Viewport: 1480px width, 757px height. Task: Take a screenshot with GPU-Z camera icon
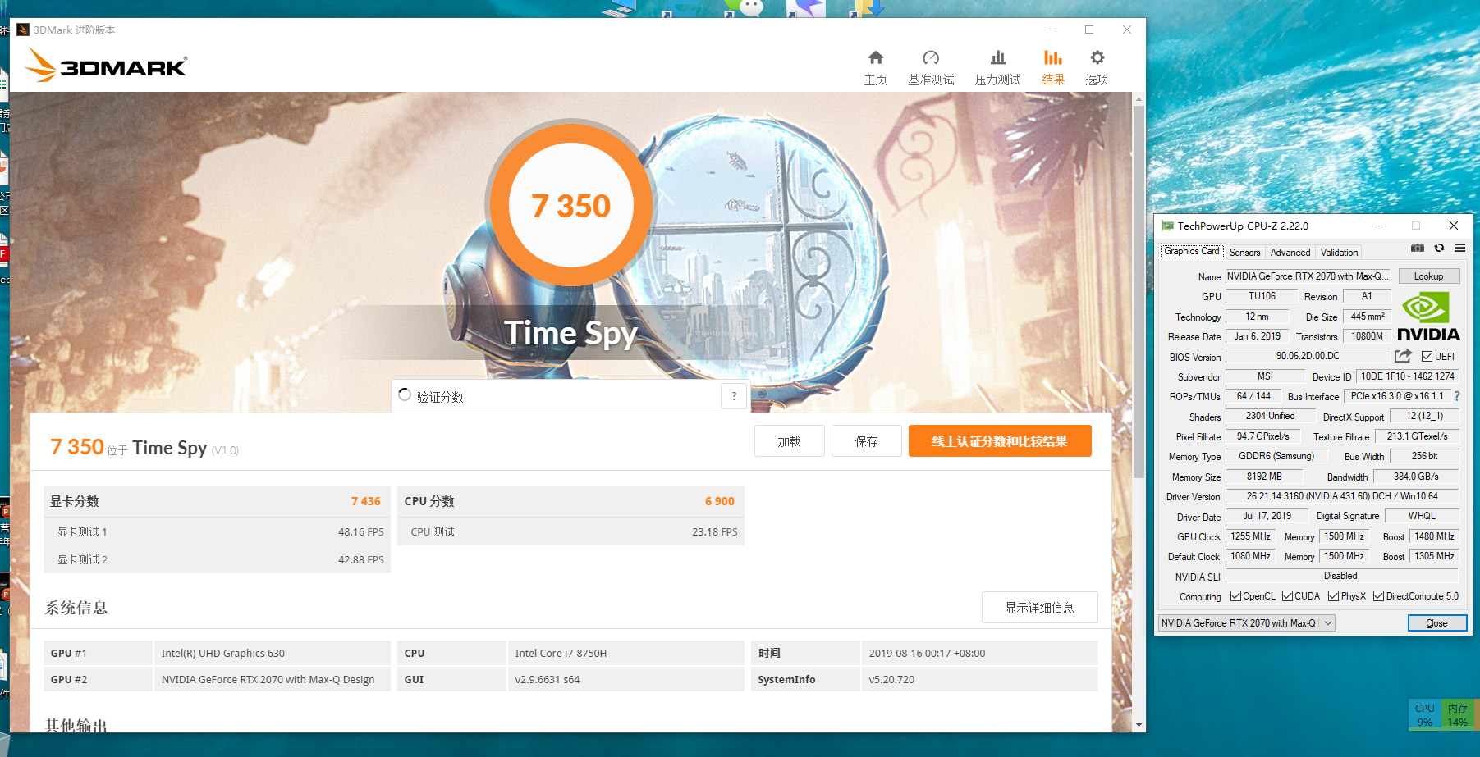click(1418, 248)
